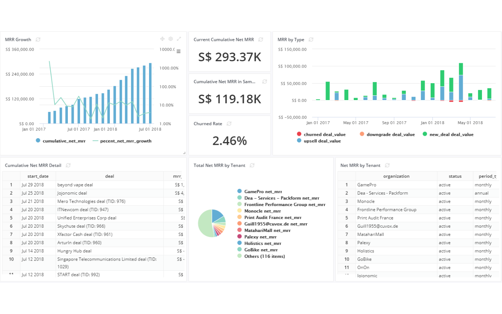Image resolution: width=502 pixels, height=314 pixels.
Task: Click the status column header
Action: click(x=455, y=176)
